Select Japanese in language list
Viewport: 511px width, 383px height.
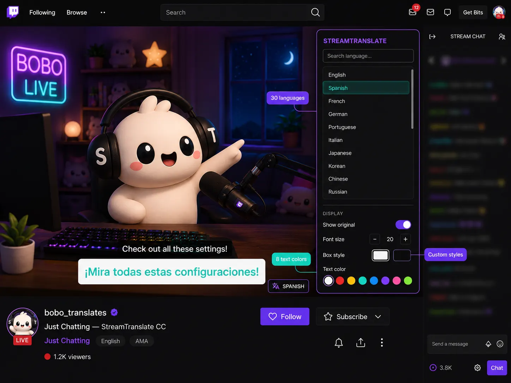click(366, 153)
